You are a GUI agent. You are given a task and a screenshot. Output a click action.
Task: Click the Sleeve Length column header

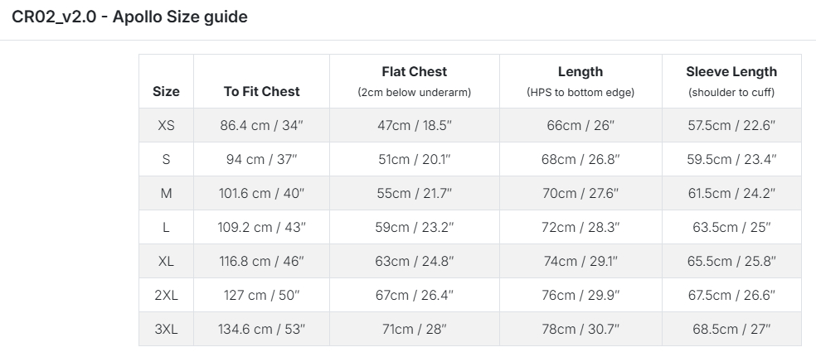731,72
